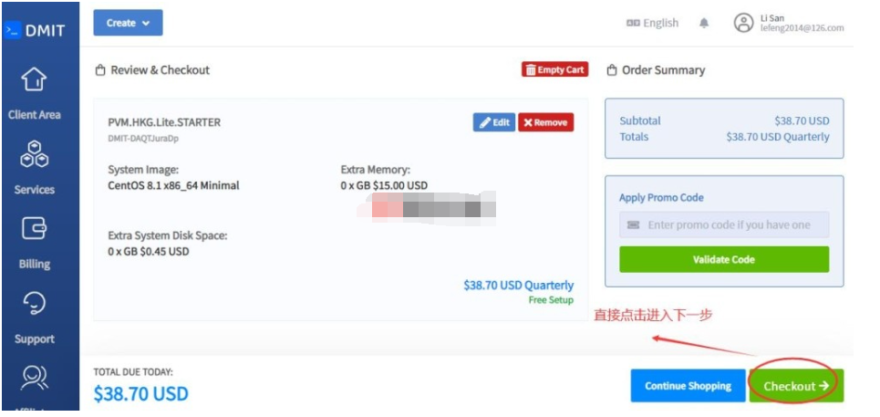Image resolution: width=880 pixels, height=417 pixels.
Task: Select the Billing menu label
Action: tap(35, 265)
